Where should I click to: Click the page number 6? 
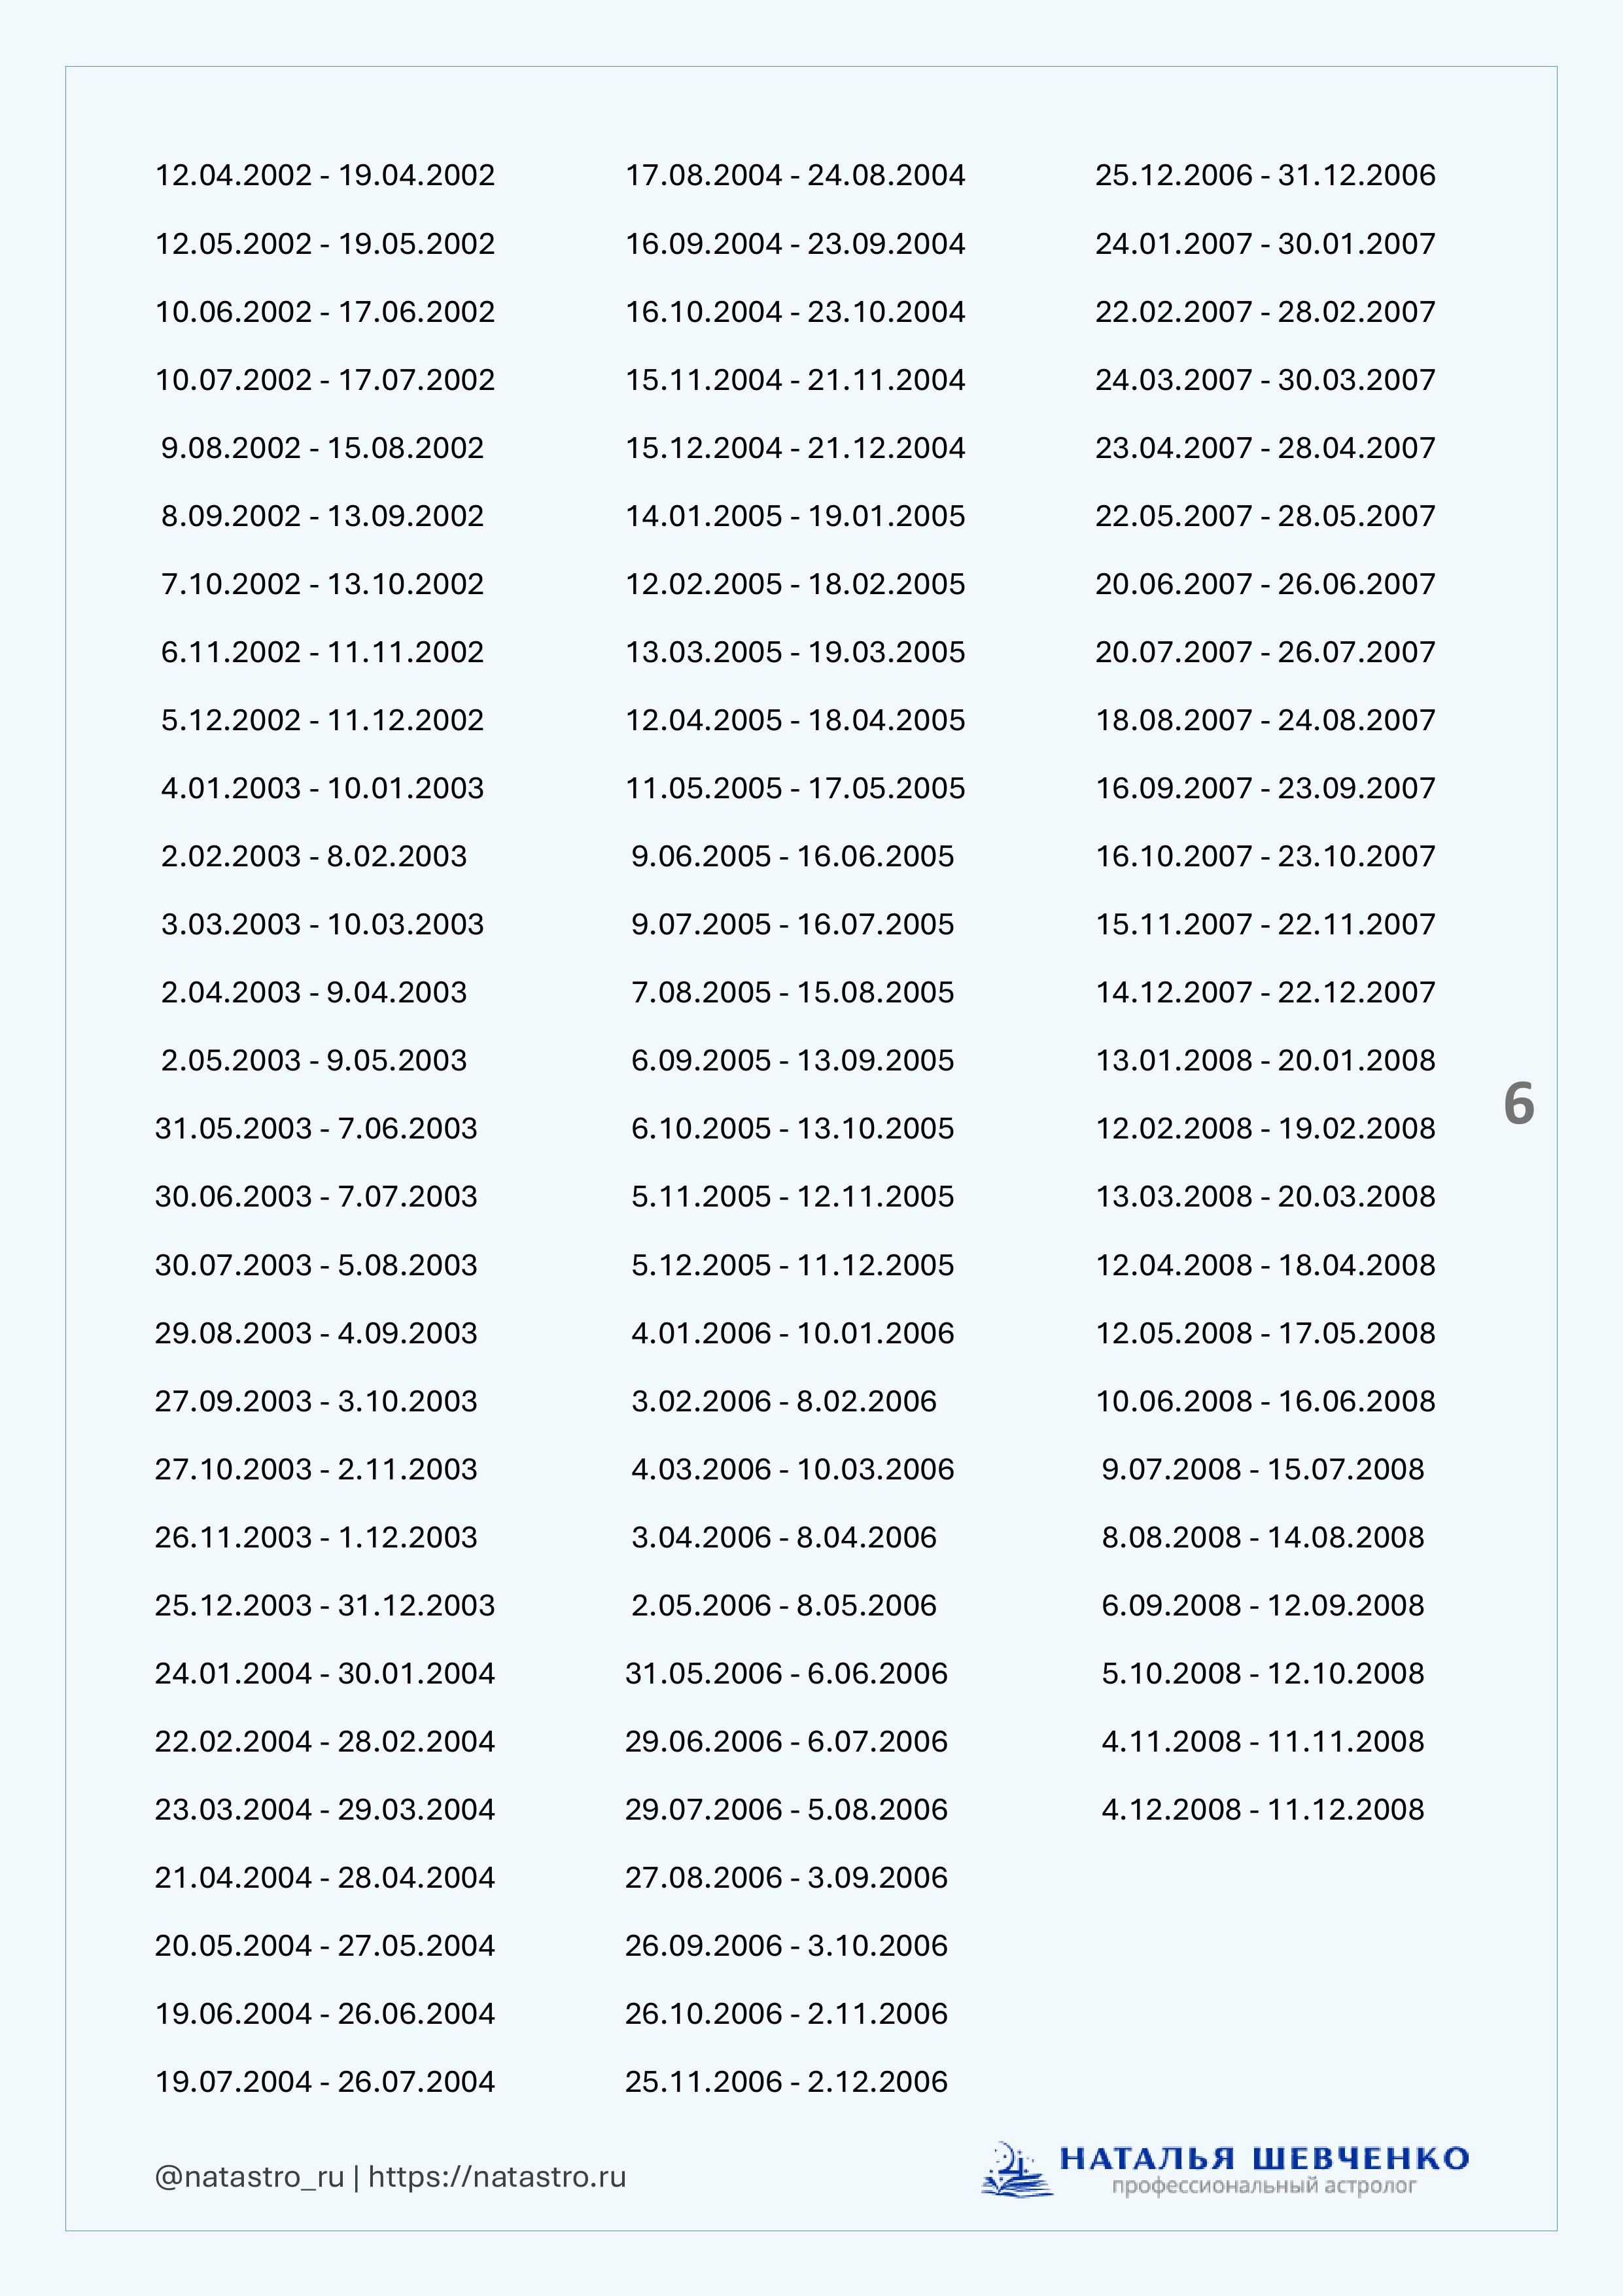(1518, 1104)
